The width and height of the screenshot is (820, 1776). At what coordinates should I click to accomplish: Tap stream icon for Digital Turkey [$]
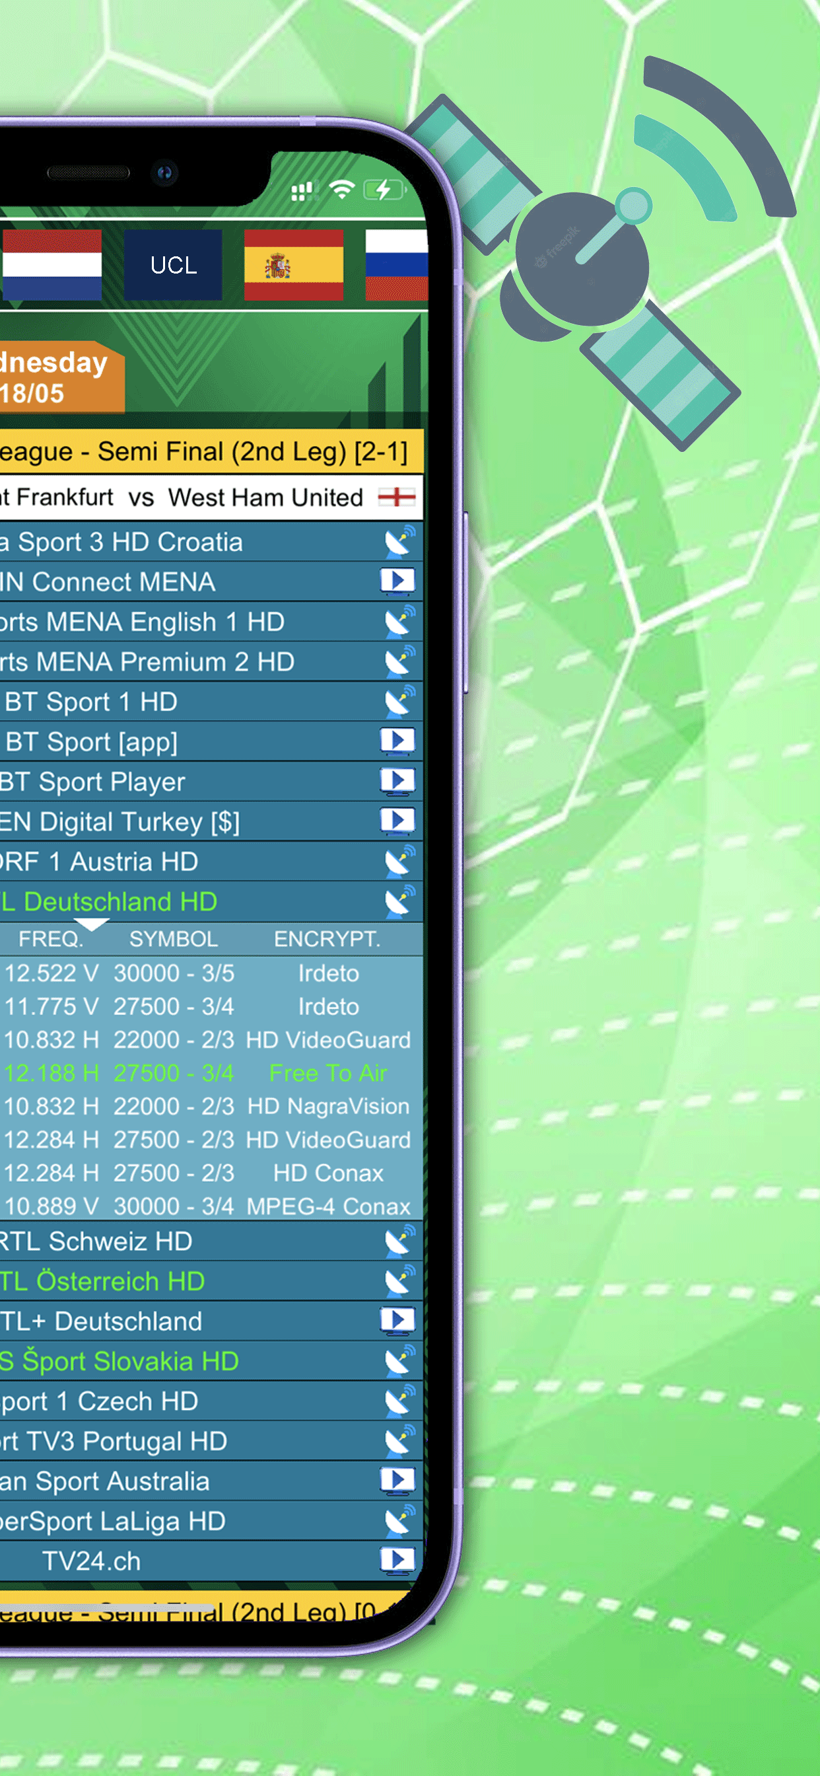click(x=397, y=821)
